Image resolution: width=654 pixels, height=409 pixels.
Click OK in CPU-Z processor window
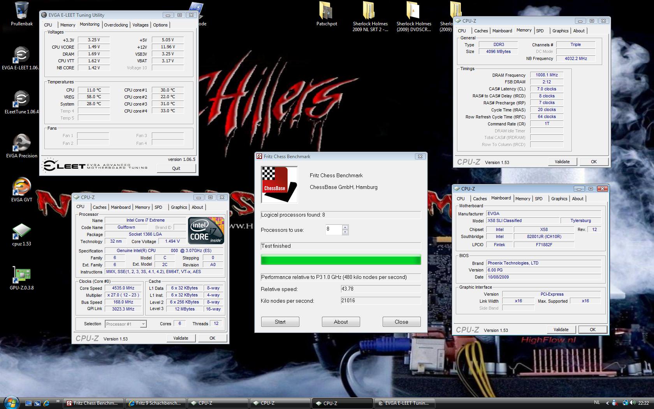pos(213,338)
